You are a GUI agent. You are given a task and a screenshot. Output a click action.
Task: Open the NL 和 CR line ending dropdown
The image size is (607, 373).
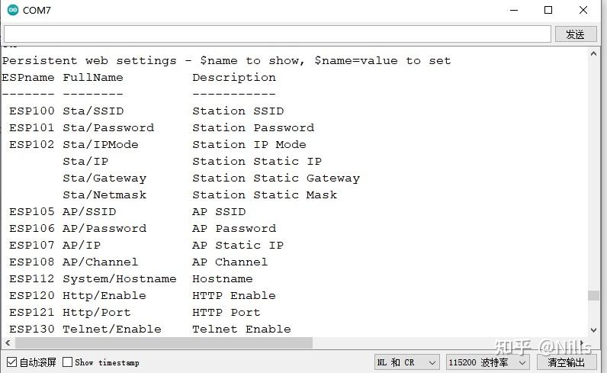click(x=406, y=362)
